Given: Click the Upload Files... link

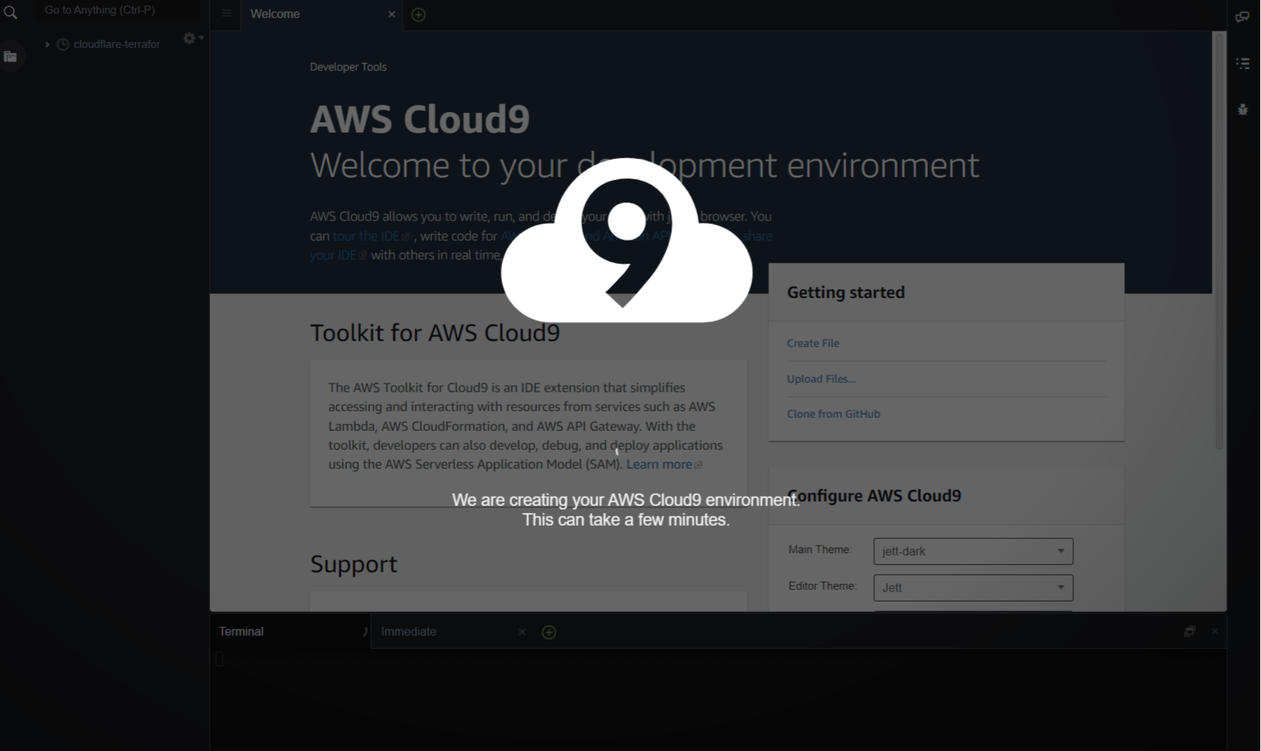Looking at the screenshot, I should (x=821, y=379).
